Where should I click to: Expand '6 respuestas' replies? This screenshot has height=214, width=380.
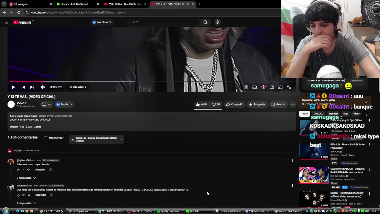(x=26, y=203)
